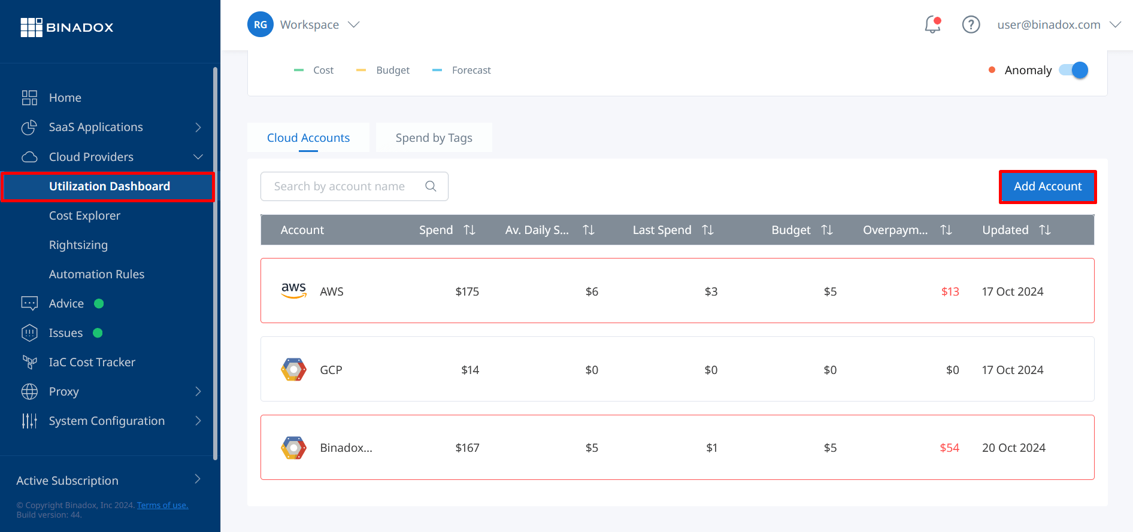Sort by Updated column arrows
Image resolution: width=1133 pixels, height=532 pixels.
[x=1045, y=230]
